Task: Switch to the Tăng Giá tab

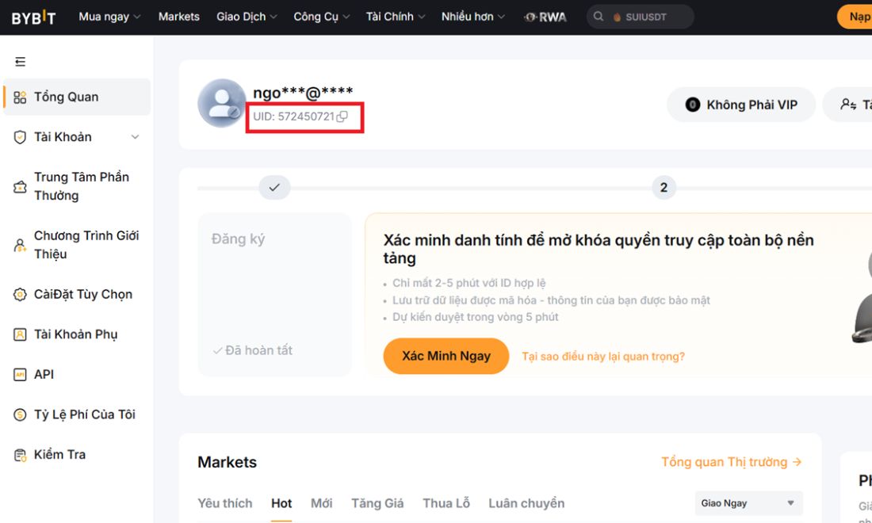Action: [377, 503]
